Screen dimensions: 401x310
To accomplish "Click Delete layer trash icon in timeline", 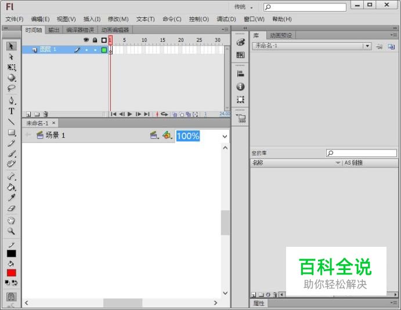I will coord(46,114).
